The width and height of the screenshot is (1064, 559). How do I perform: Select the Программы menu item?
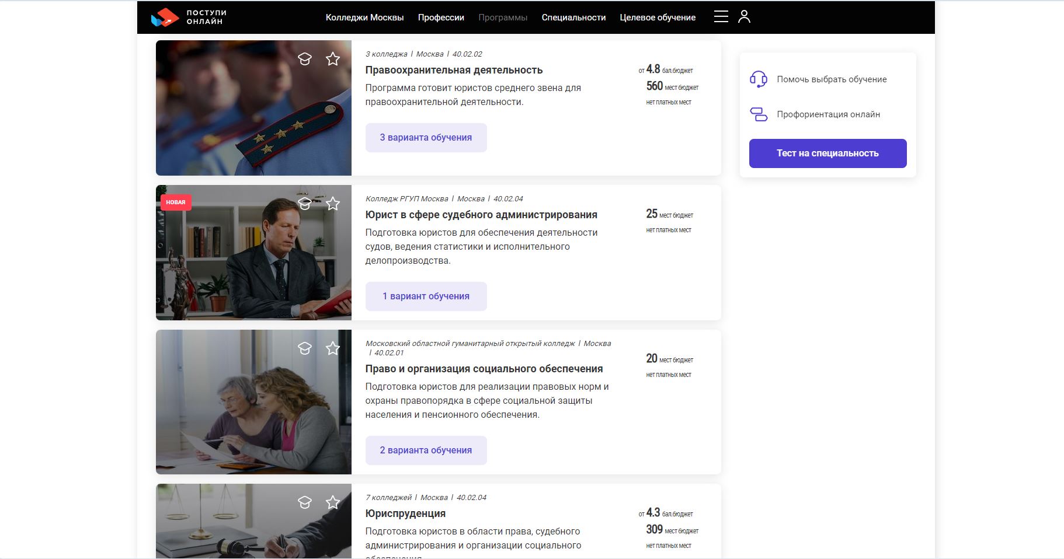pos(503,18)
